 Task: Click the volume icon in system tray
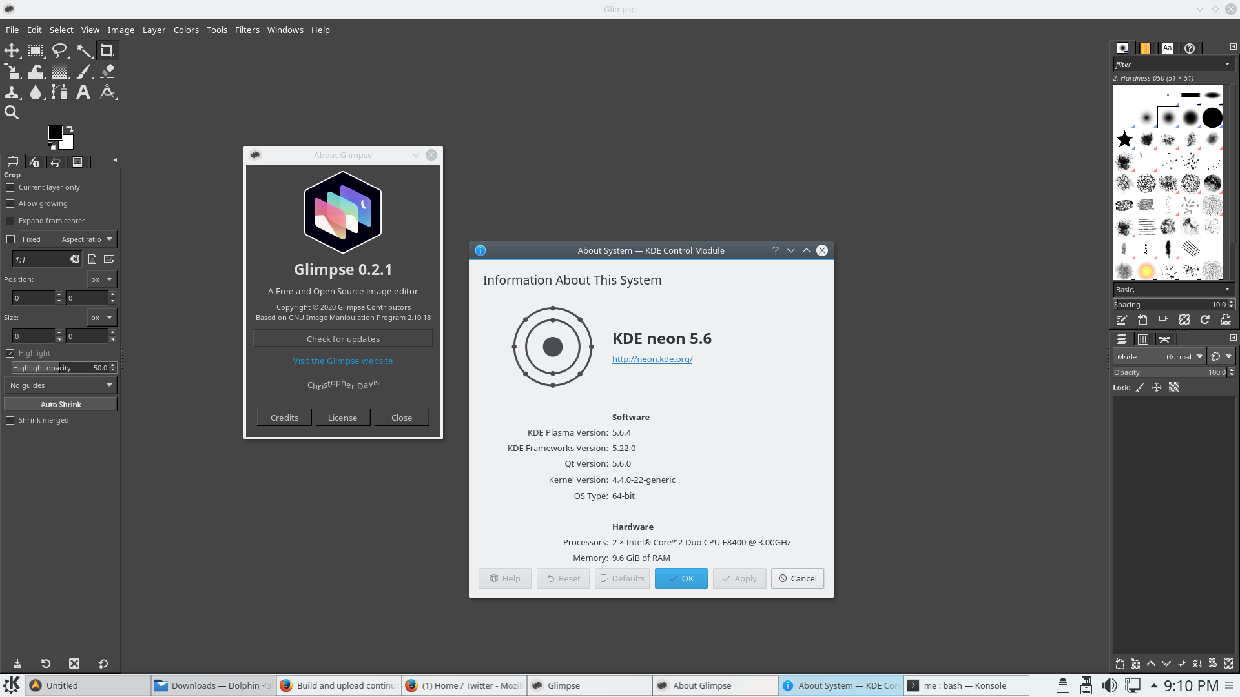point(1109,685)
